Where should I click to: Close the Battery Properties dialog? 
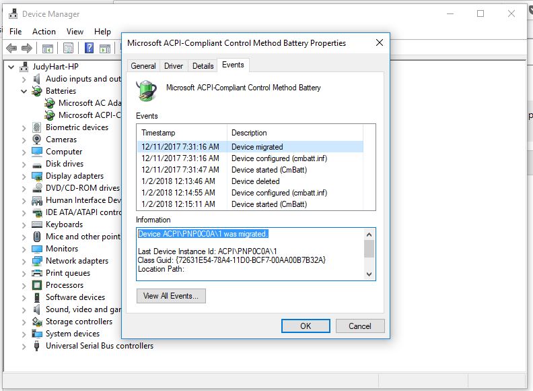pos(380,42)
